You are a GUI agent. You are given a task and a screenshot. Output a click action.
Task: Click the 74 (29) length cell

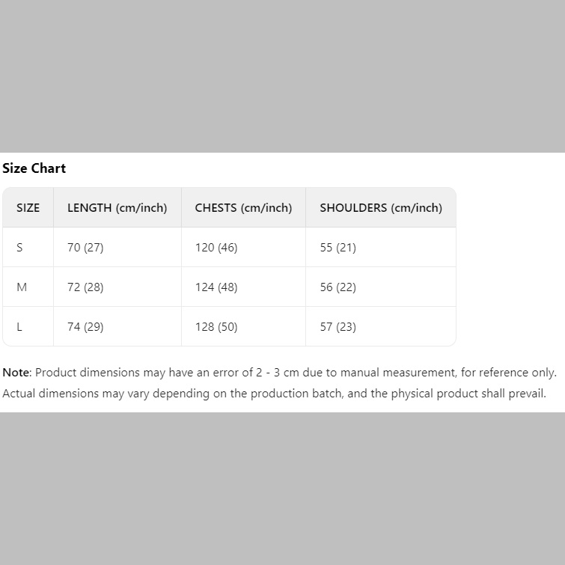coord(85,327)
